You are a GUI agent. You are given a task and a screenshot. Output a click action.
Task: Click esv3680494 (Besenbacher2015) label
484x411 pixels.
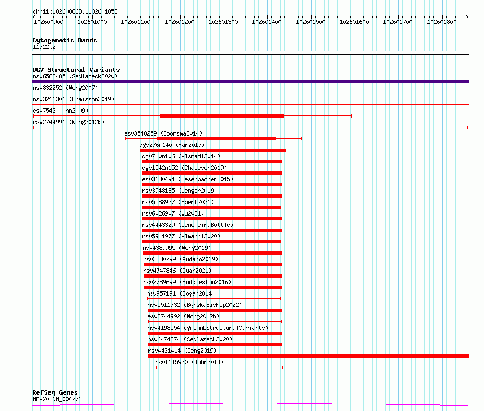[x=188, y=179]
